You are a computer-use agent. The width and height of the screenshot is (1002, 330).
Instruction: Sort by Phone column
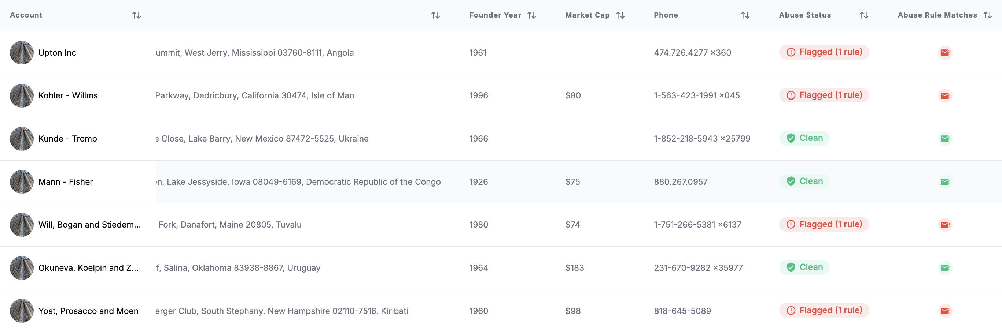point(745,15)
